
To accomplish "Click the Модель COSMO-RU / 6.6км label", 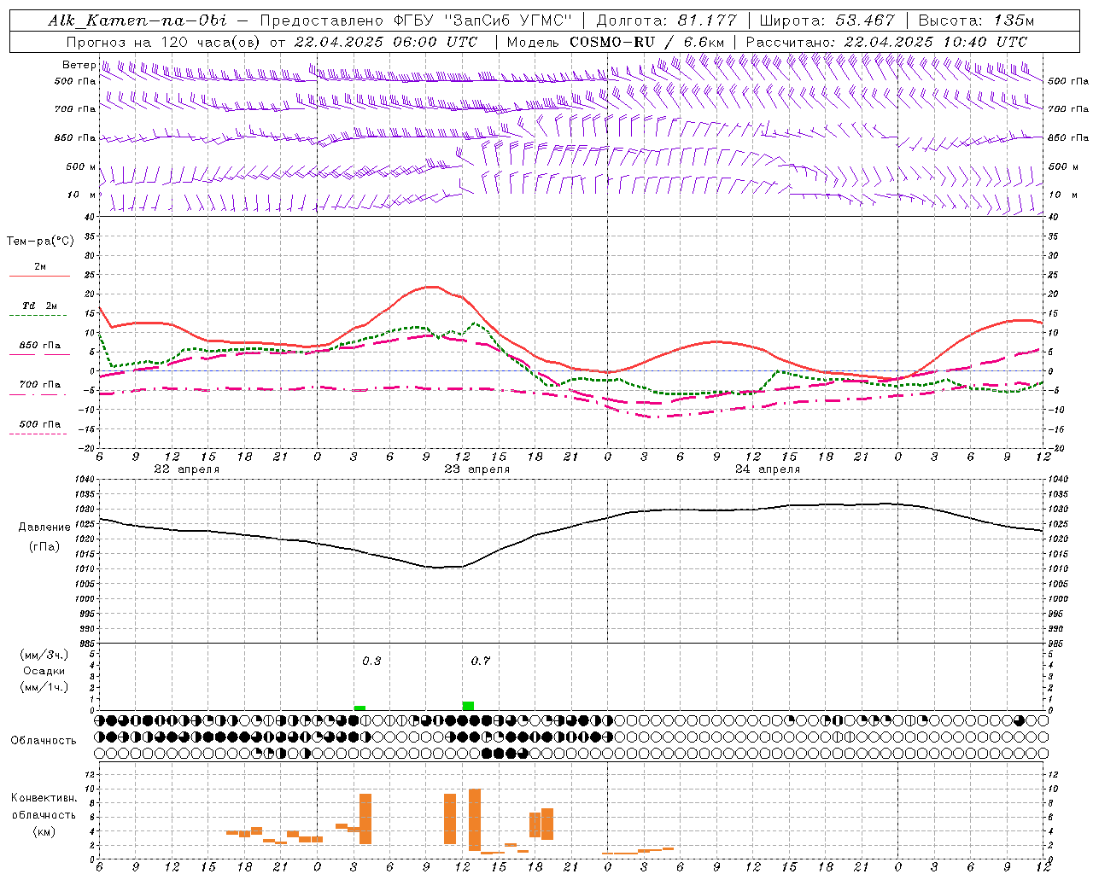I will click(616, 42).
